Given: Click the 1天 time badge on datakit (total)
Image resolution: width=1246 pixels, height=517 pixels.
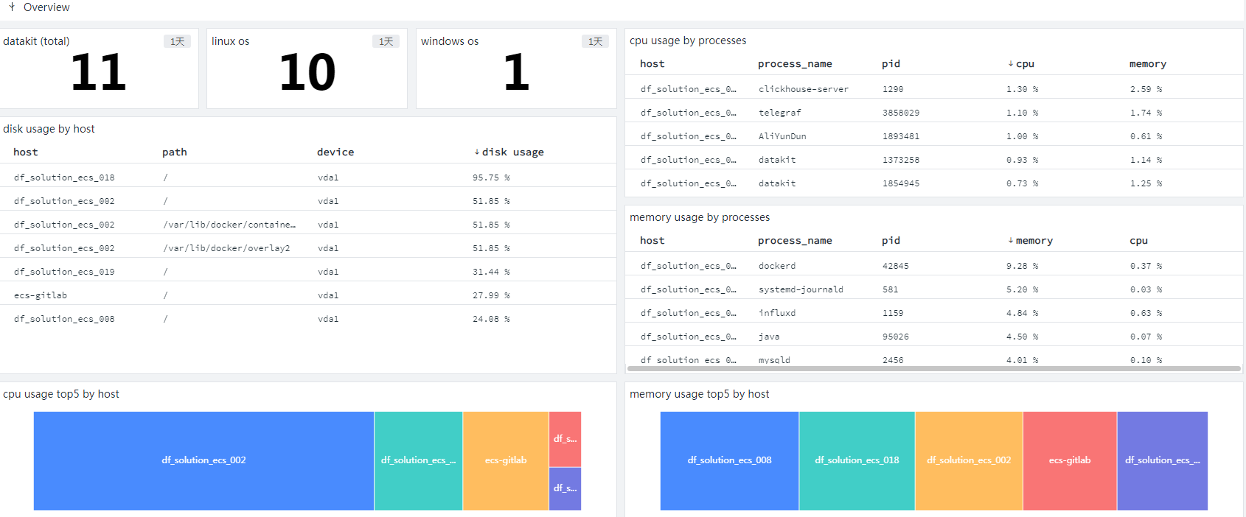Looking at the screenshot, I should 177,41.
